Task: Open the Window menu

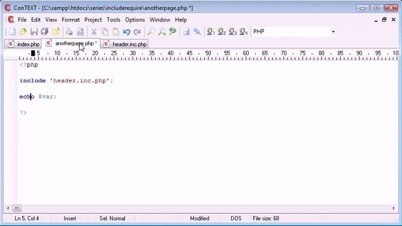Action: (160, 19)
